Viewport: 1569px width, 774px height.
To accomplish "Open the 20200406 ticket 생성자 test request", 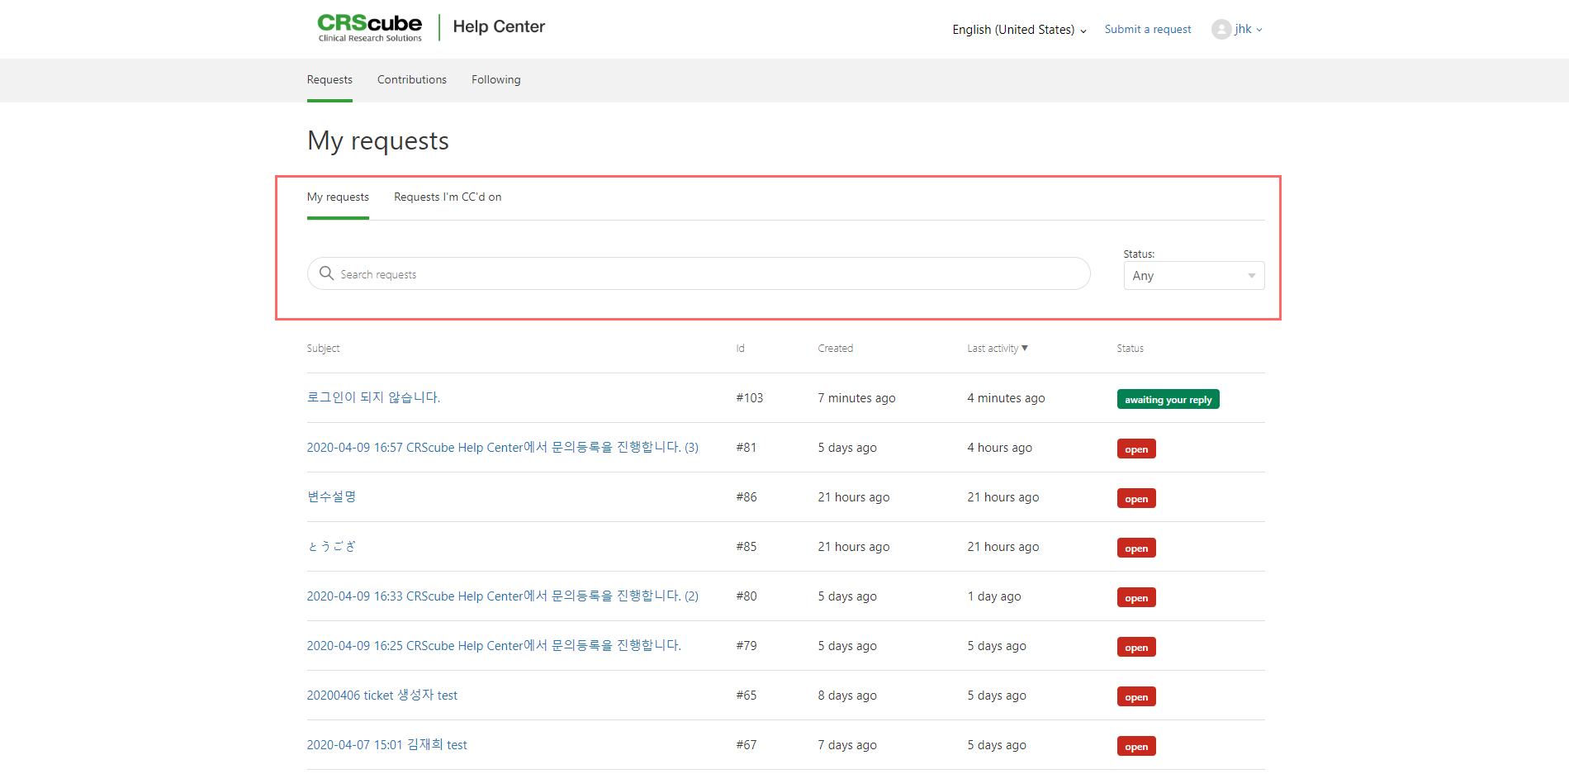I will tap(382, 696).
